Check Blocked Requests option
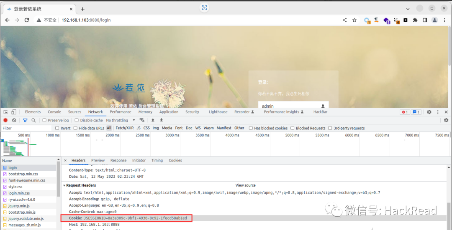452x230 pixels. tap(292, 128)
